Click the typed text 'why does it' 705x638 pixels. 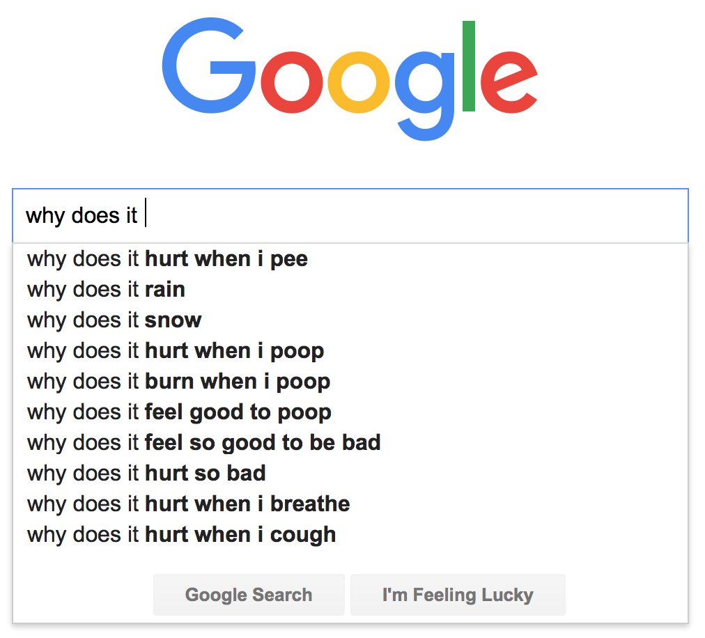[x=82, y=215]
